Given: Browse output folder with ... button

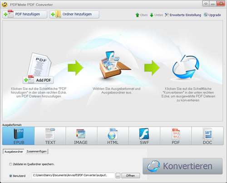Looking at the screenshot, I should pyautogui.click(x=118, y=175).
